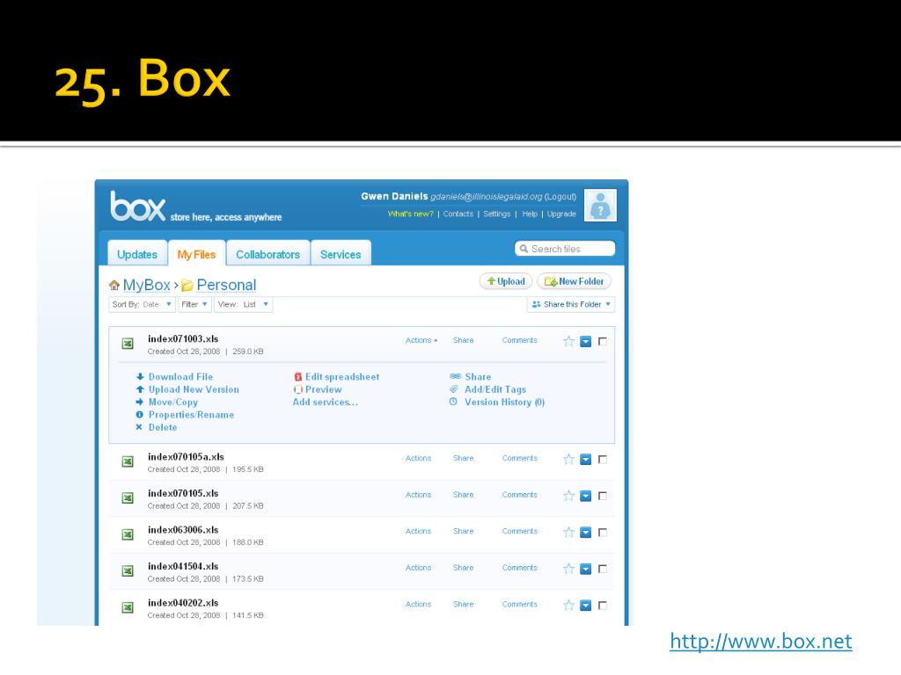
Task: Star the file index063006.xls
Action: (x=568, y=532)
